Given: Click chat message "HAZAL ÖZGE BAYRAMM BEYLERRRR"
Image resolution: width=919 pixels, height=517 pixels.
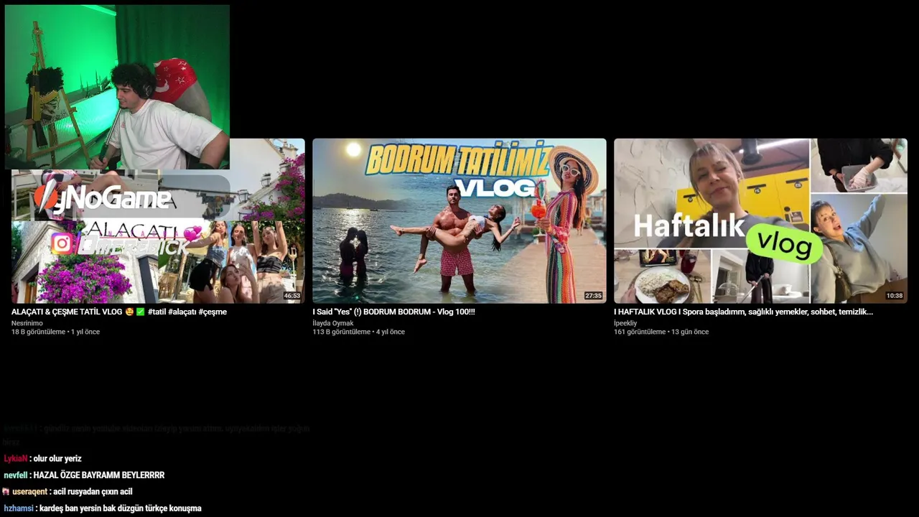Looking at the screenshot, I should 99,475.
